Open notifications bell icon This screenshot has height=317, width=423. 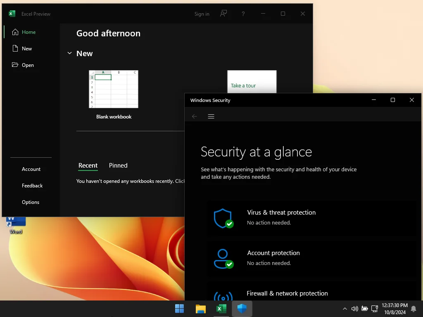pos(413,309)
